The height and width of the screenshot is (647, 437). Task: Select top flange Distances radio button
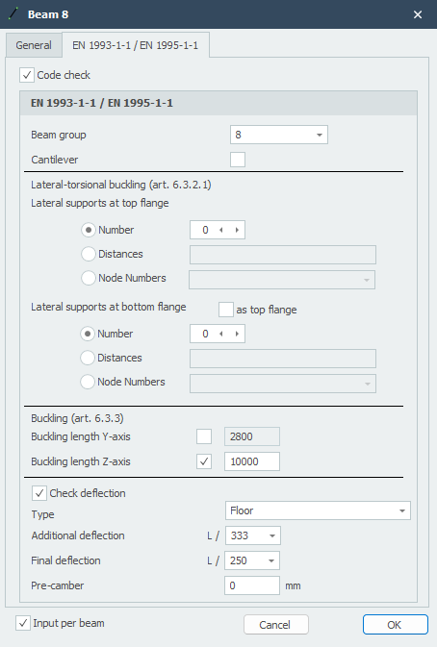point(88,254)
